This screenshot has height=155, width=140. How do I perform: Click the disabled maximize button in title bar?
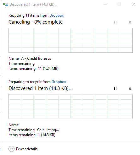click(x=119, y=4)
